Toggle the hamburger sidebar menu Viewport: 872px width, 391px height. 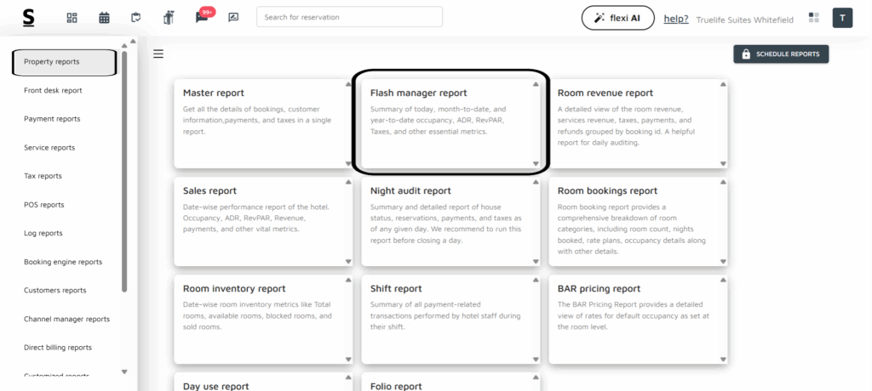click(x=158, y=54)
